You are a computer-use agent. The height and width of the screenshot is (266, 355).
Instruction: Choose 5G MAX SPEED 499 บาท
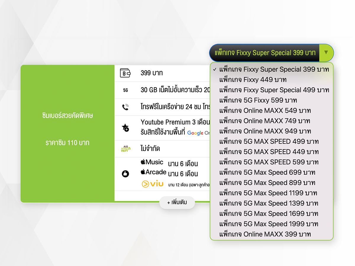pyautogui.click(x=272, y=142)
